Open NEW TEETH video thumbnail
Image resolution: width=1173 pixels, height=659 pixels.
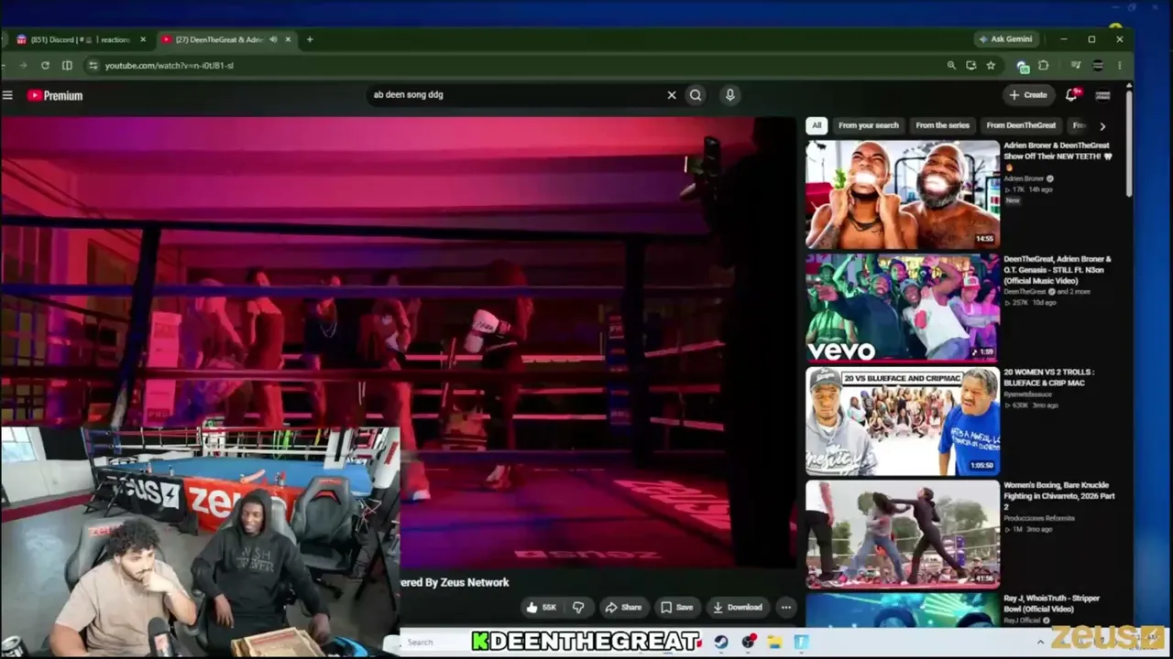pyautogui.click(x=903, y=194)
